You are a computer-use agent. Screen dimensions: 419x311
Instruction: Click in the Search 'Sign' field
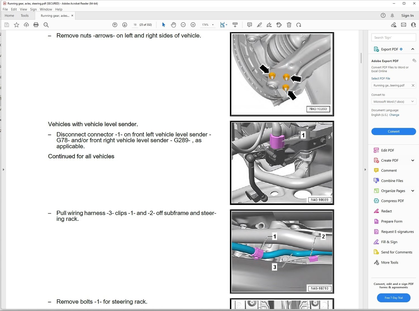[x=394, y=37]
